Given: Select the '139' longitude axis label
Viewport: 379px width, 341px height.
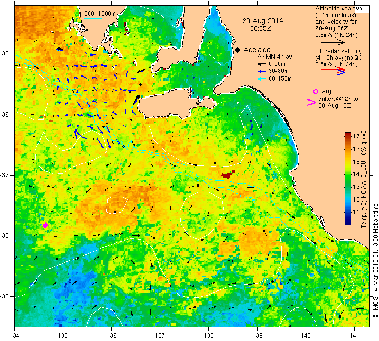Looking at the screenshot, I should (257, 336).
